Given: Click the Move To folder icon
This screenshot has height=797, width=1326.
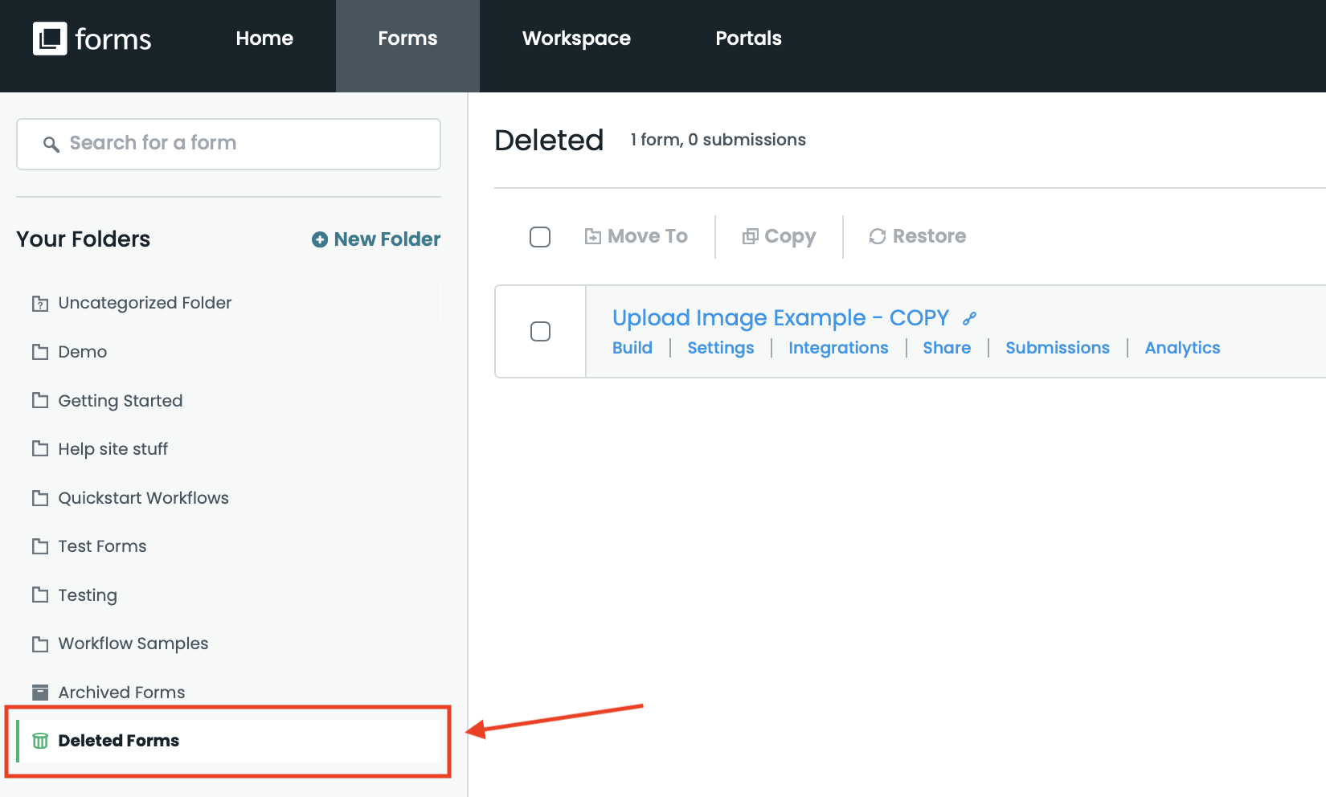Looking at the screenshot, I should point(593,236).
